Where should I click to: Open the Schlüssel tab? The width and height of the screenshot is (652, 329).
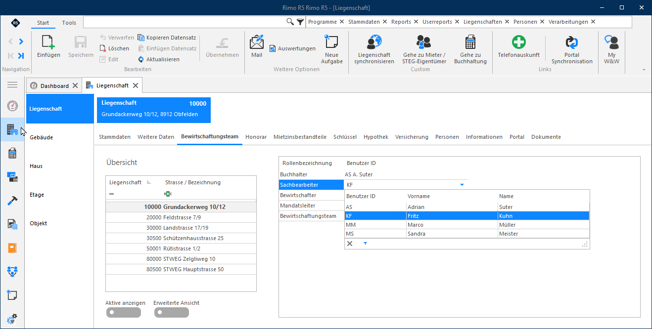(x=345, y=137)
